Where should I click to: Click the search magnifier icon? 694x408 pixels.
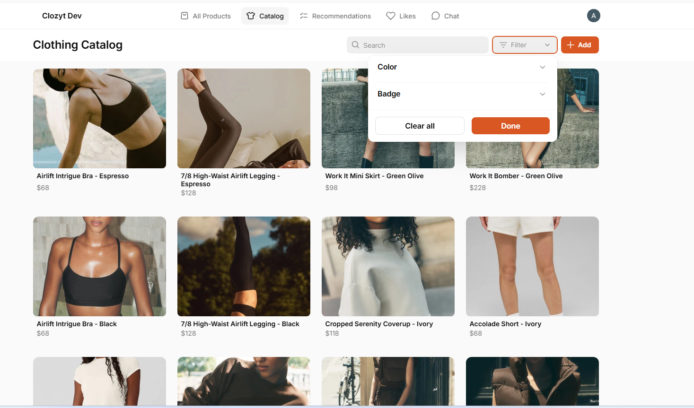pos(356,45)
